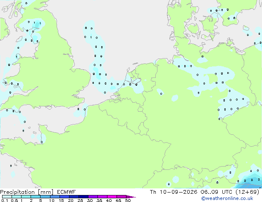Pick the 5–10 mm legend color swatch
The width and height of the screenshot is (262, 202).
pos(45,197)
